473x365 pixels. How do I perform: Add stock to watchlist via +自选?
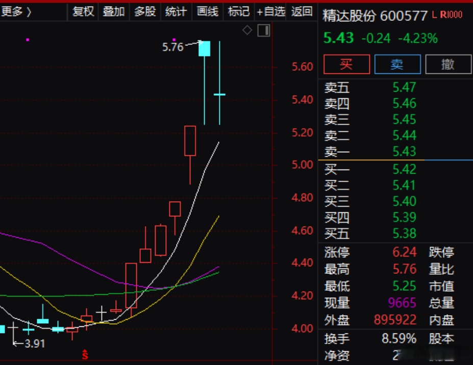271,12
